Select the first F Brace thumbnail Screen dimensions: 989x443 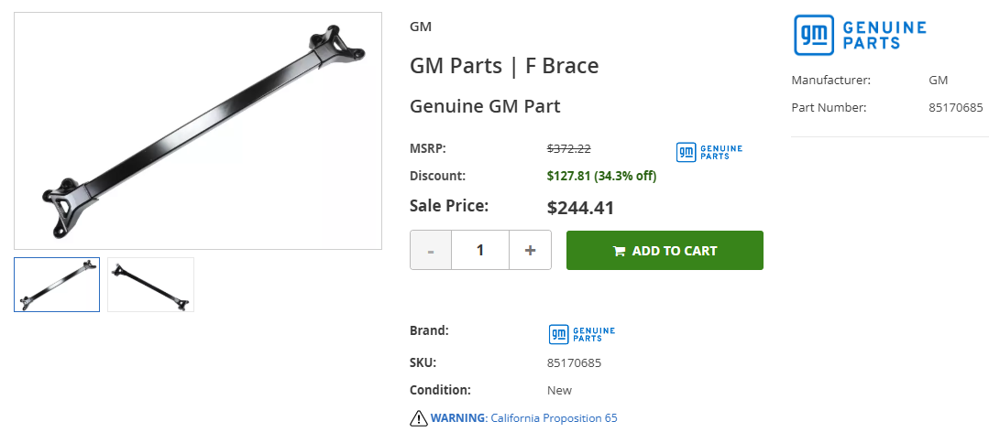coord(57,285)
